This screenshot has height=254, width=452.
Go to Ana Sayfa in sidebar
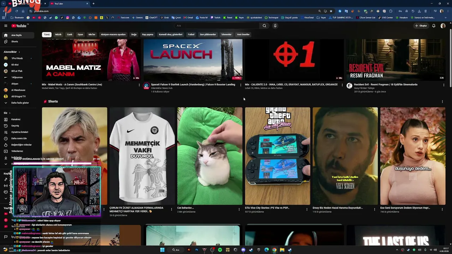19,35
